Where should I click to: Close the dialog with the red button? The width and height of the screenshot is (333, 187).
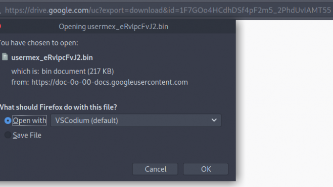coord(0,26)
